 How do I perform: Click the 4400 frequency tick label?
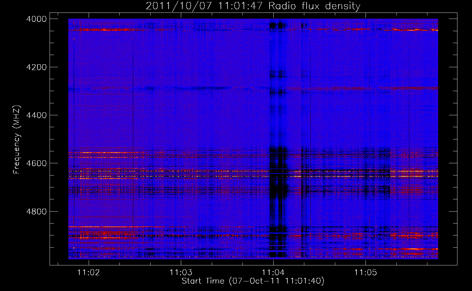[36, 115]
